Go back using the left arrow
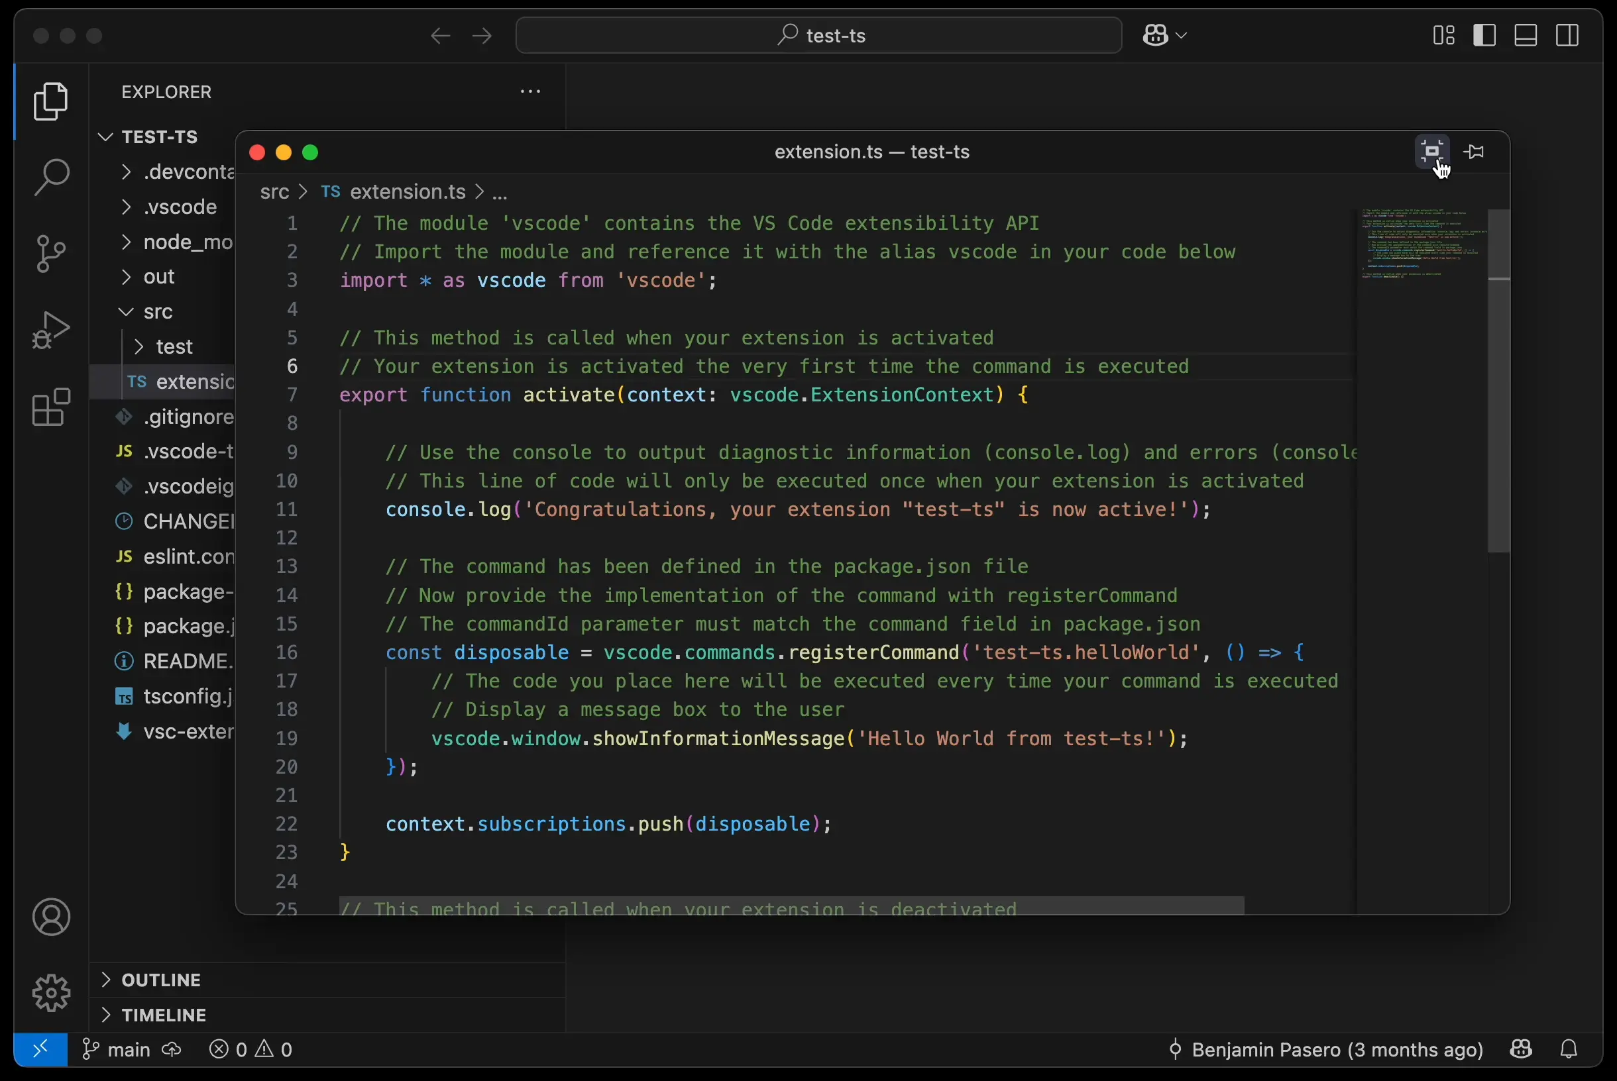1617x1081 pixels. tap(440, 35)
